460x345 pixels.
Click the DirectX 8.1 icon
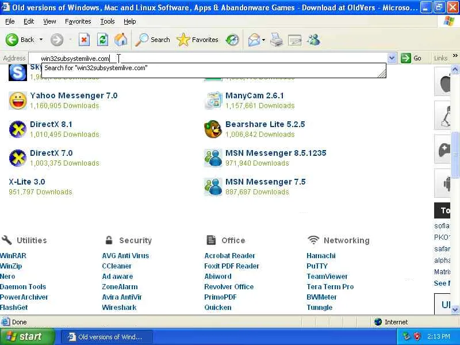coord(18,129)
